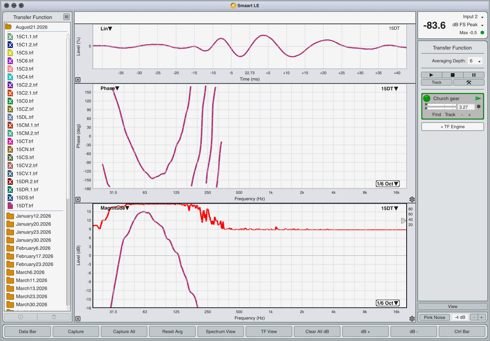
Task: Stop the measurement with stop button
Action: coord(453,75)
